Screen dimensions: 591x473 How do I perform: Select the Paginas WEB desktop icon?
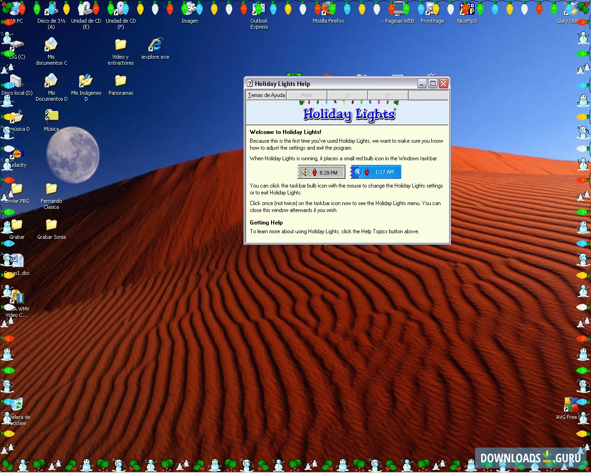click(x=398, y=9)
